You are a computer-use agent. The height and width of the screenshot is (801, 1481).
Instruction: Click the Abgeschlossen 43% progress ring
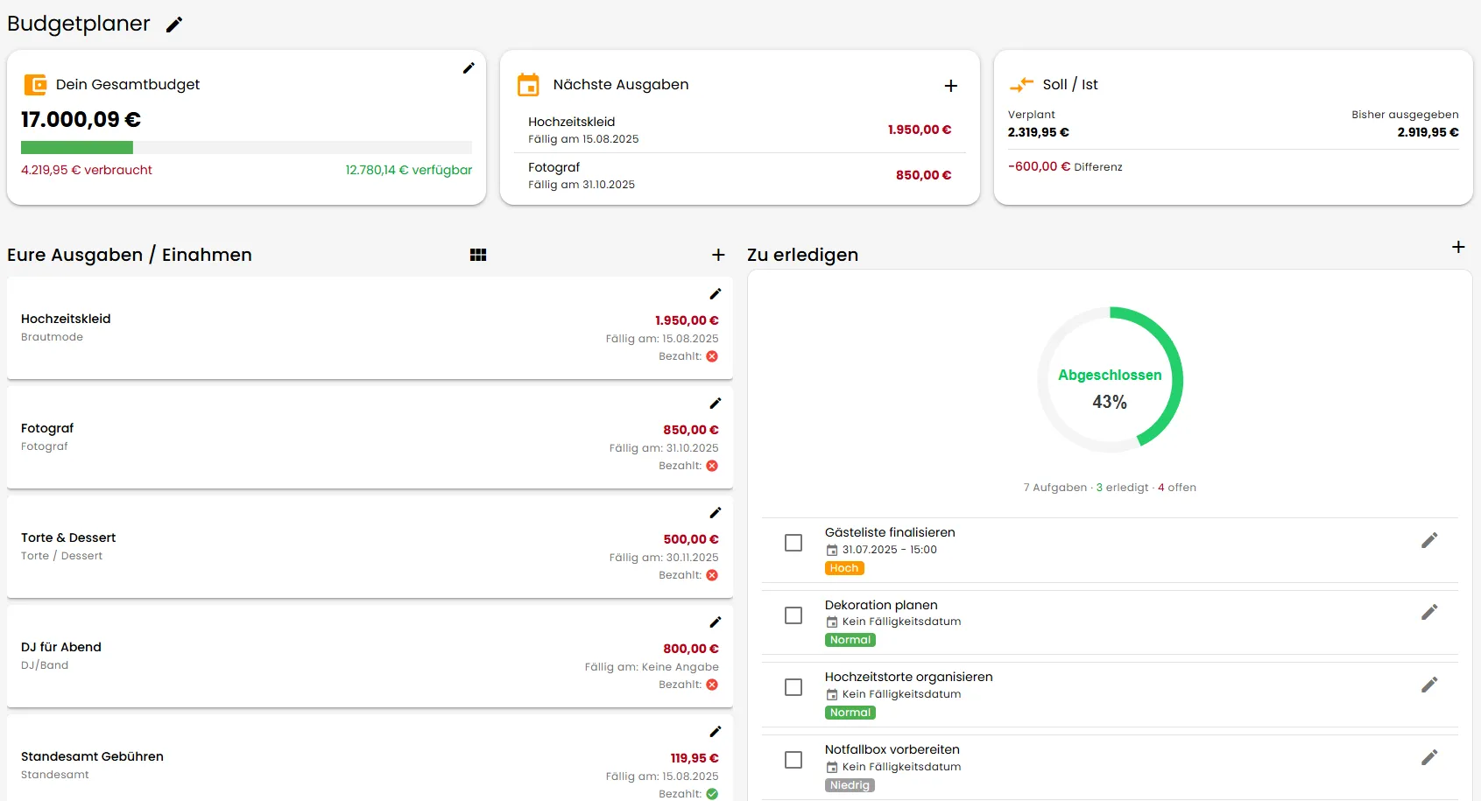click(x=1110, y=380)
